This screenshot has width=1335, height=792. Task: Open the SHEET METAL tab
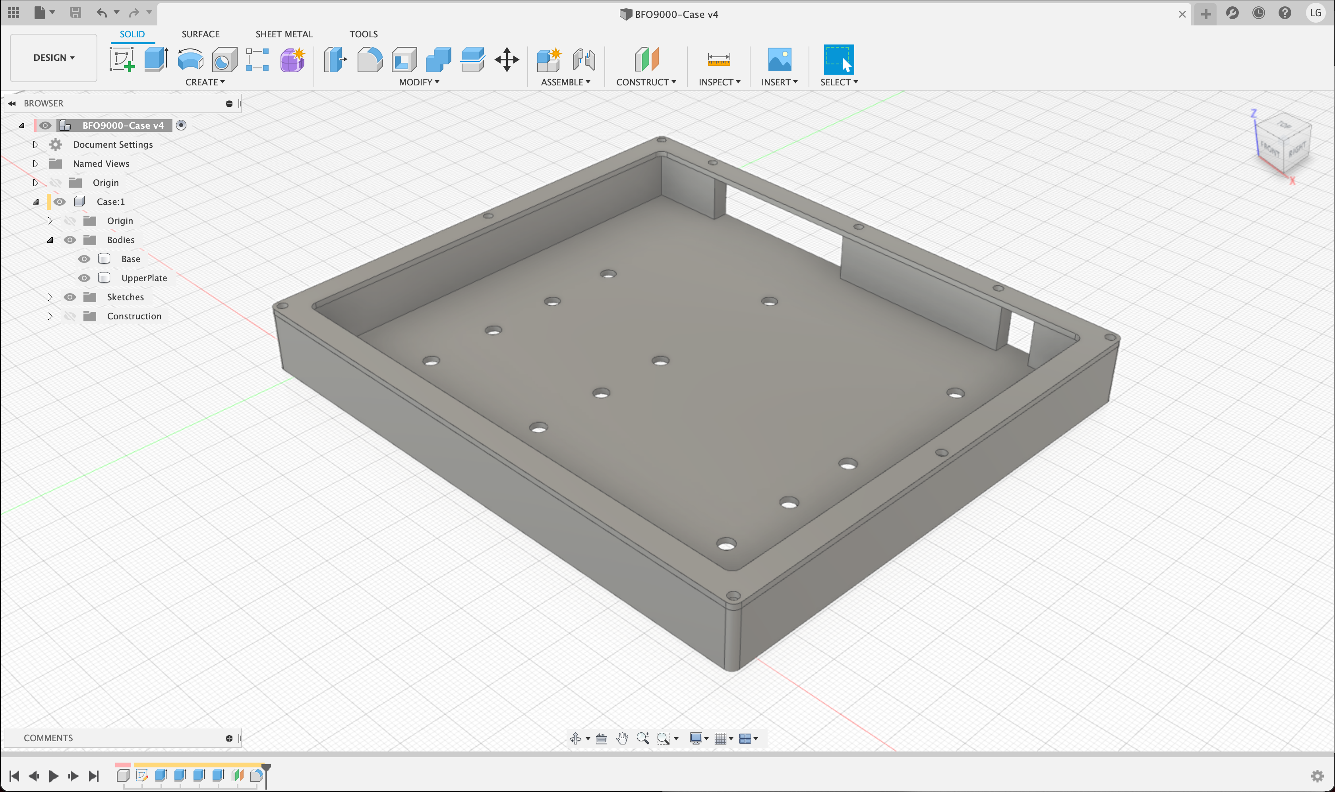coord(284,34)
